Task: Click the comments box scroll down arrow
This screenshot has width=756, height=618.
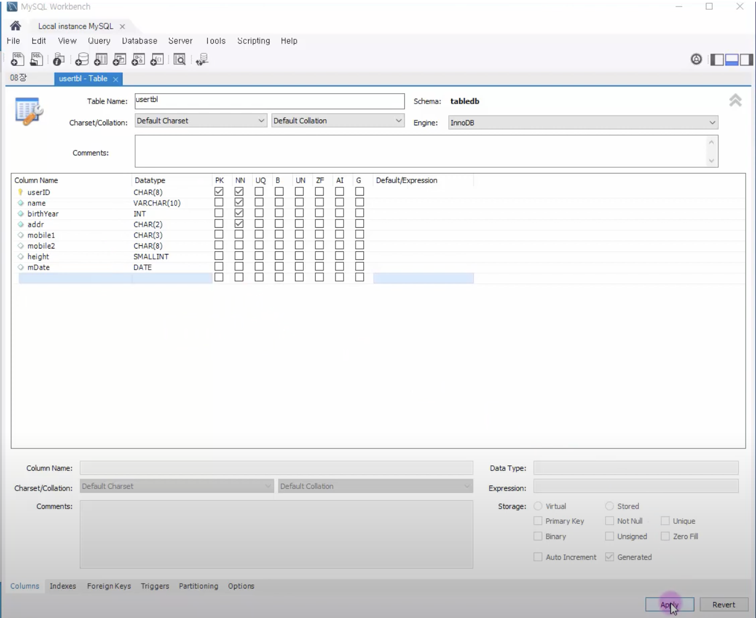Action: point(711,161)
